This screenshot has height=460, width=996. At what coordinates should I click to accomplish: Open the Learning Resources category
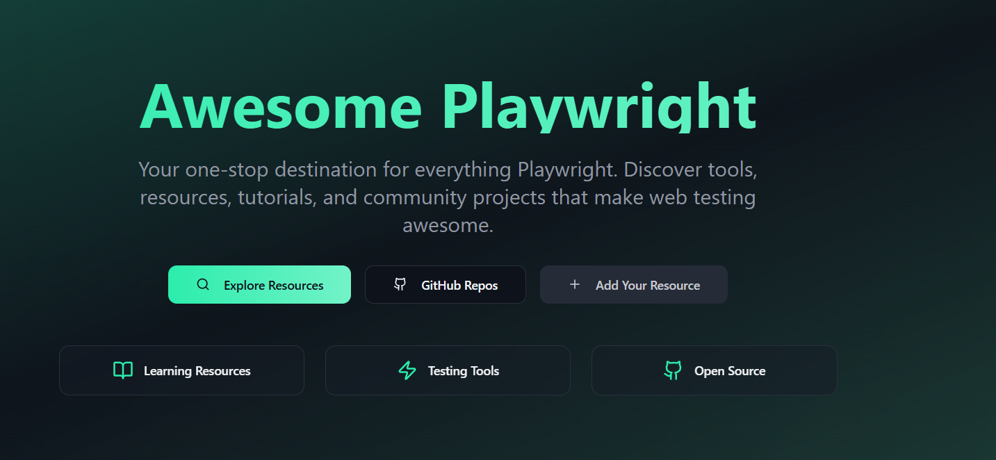[181, 370]
